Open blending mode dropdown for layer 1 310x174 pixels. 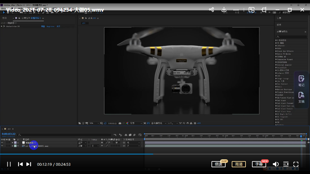pos(82,143)
